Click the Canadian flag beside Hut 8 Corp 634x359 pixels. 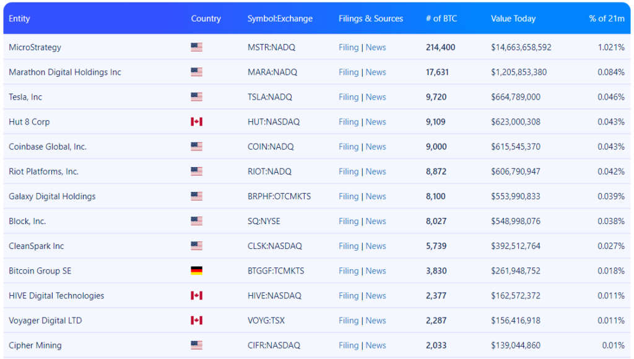coord(196,122)
